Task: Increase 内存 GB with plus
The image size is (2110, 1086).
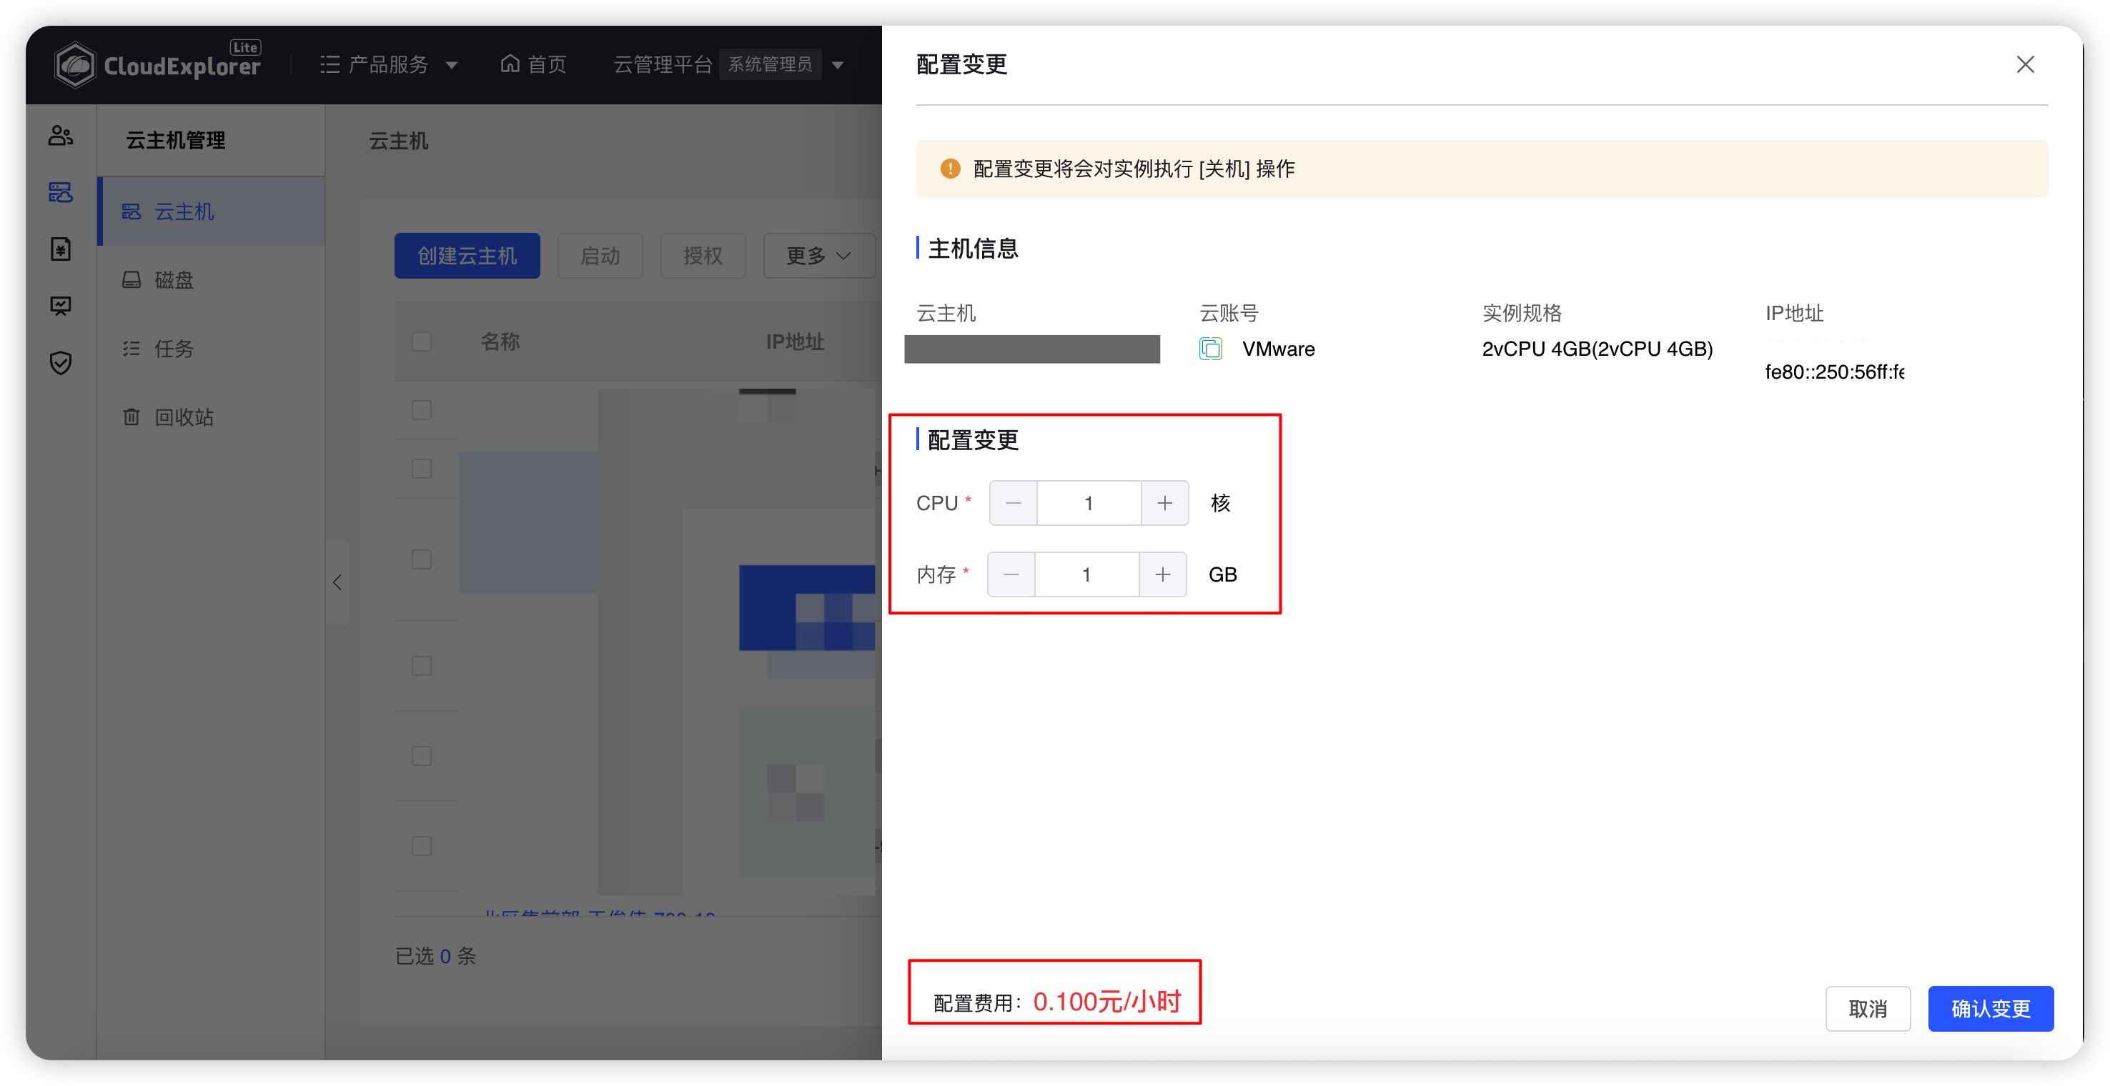Action: (1163, 574)
